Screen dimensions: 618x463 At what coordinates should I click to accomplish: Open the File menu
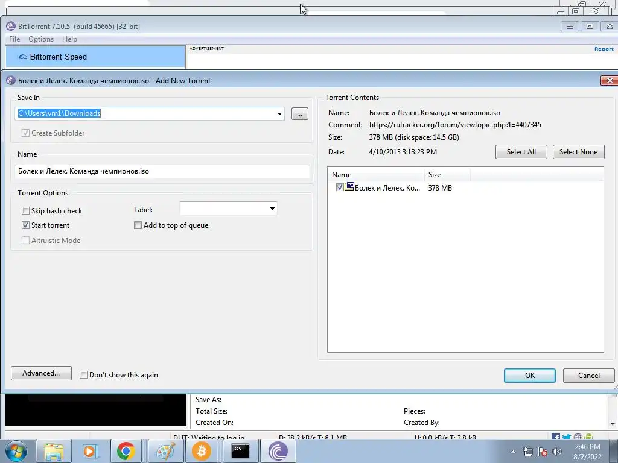14,39
